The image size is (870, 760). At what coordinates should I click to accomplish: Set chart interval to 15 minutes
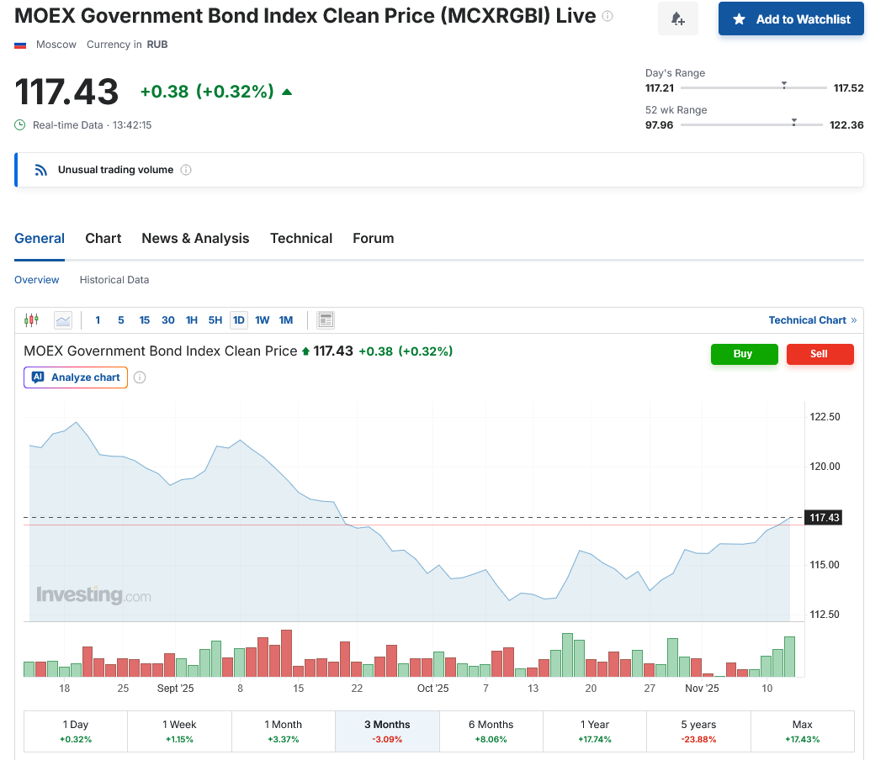pos(144,320)
